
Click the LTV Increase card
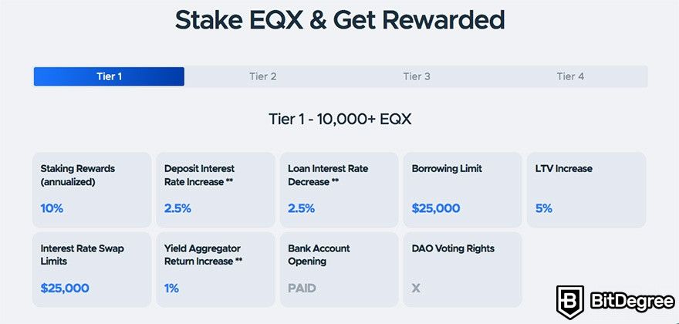click(x=586, y=190)
